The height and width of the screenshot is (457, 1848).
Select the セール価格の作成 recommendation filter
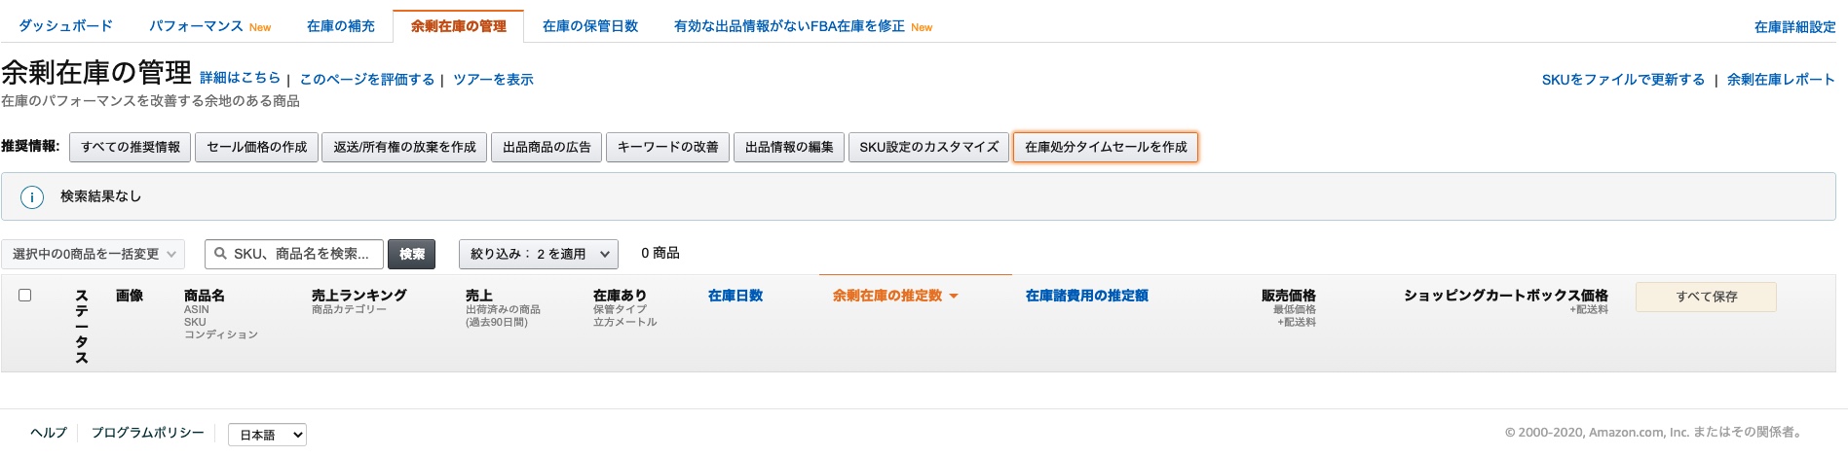257,147
